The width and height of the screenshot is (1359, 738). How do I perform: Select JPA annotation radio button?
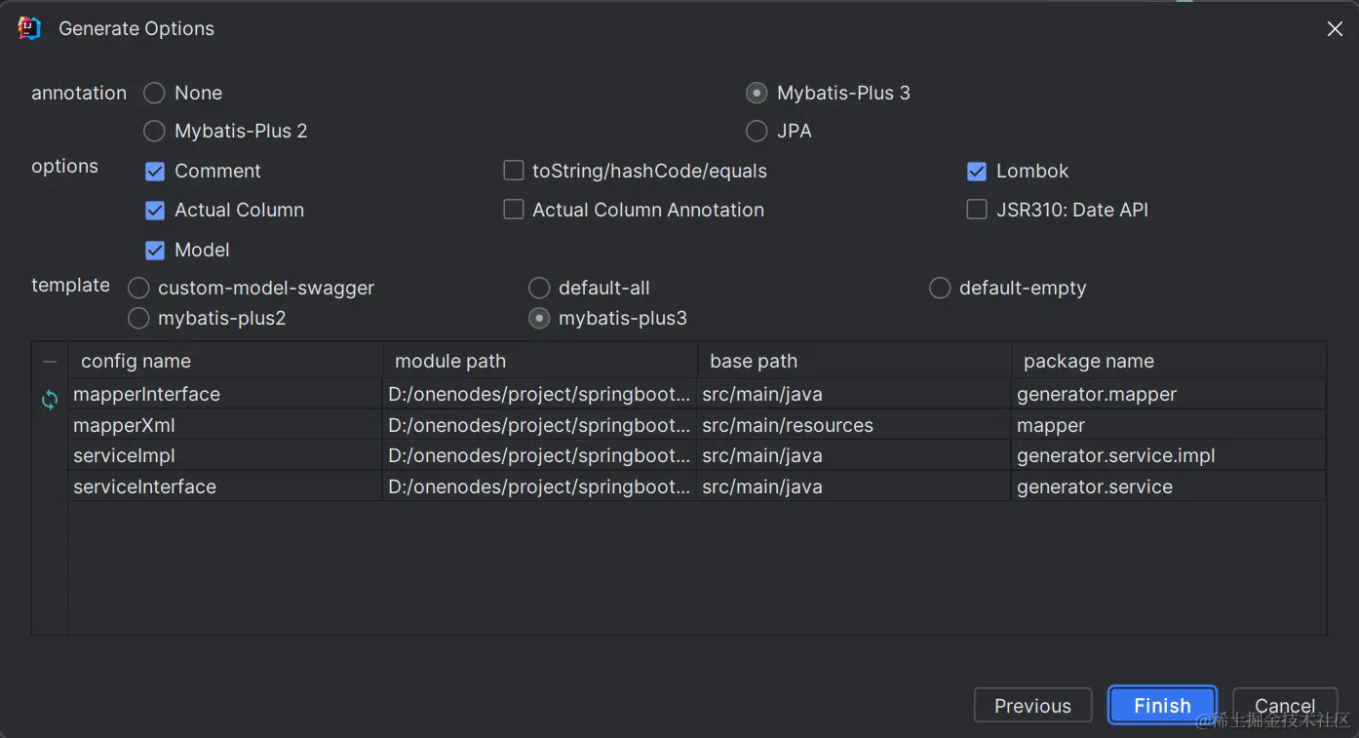(757, 131)
